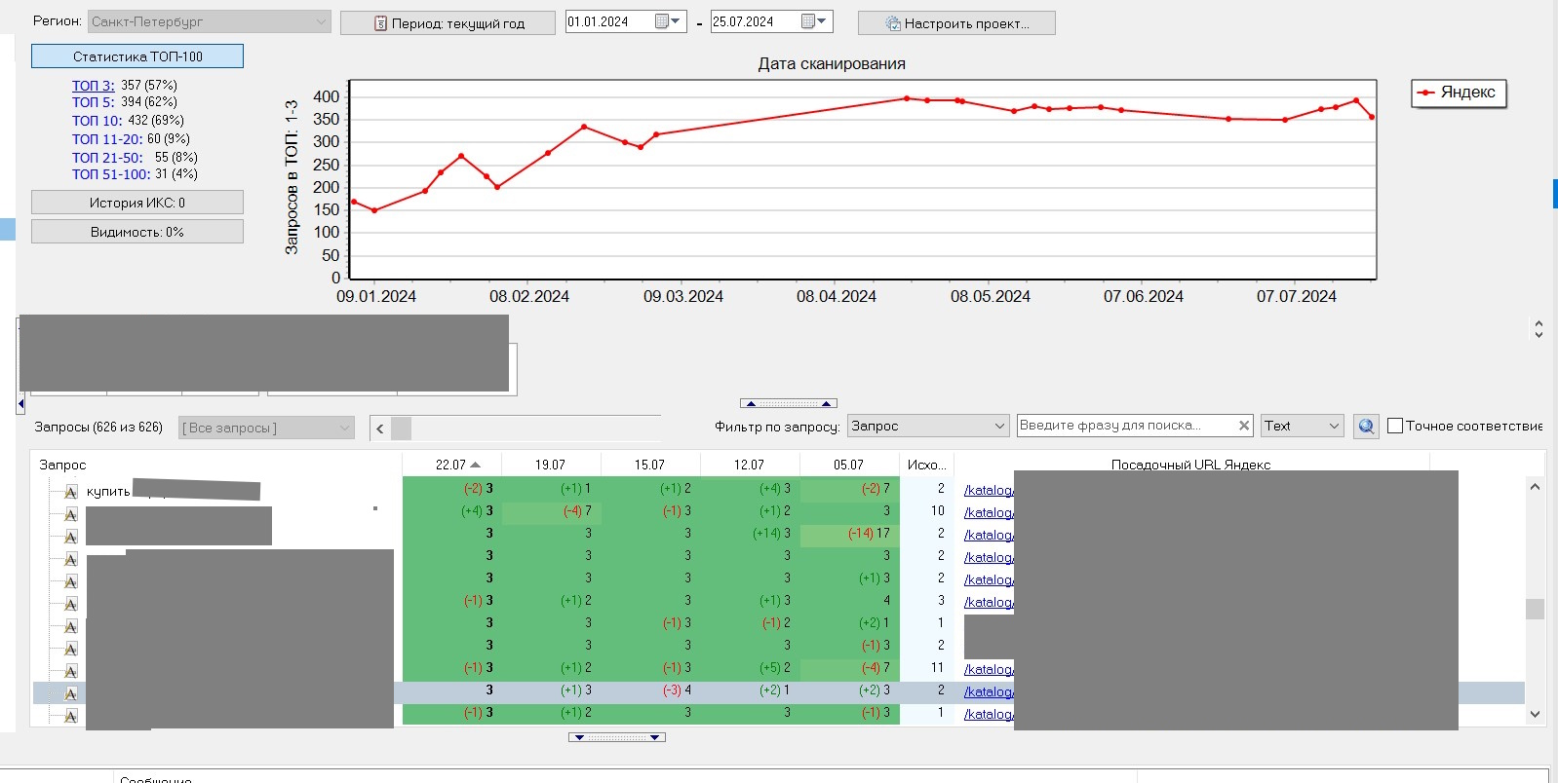Screen dimensions: 1558x783
Task: Open the /katalog link in the row with 'Исхо...' value 10
Action: click(x=989, y=512)
